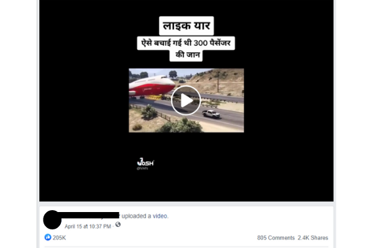View the 2.4K Shares list

click(313, 238)
